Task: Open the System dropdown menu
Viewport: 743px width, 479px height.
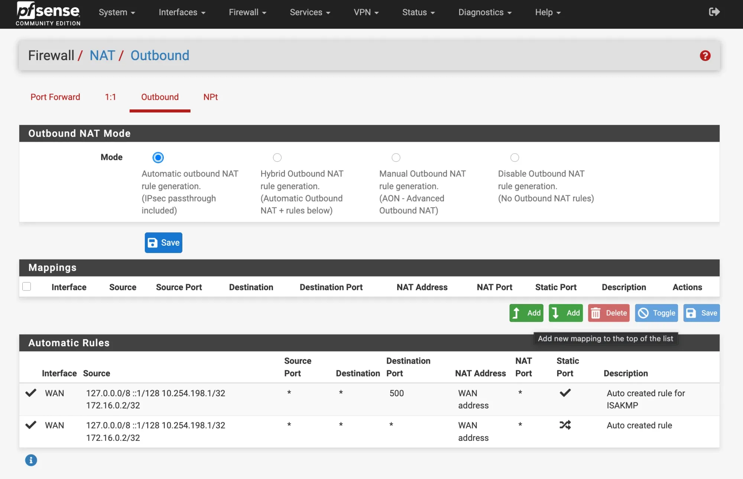Action: [117, 12]
